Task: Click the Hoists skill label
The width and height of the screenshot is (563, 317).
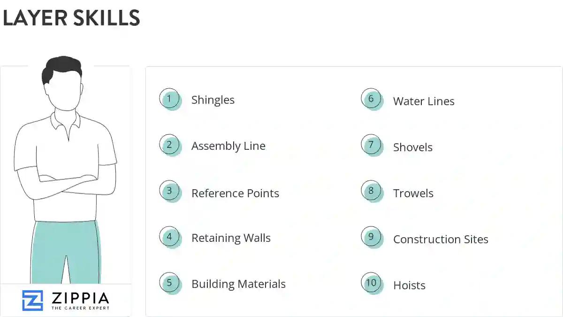Action: coord(409,286)
